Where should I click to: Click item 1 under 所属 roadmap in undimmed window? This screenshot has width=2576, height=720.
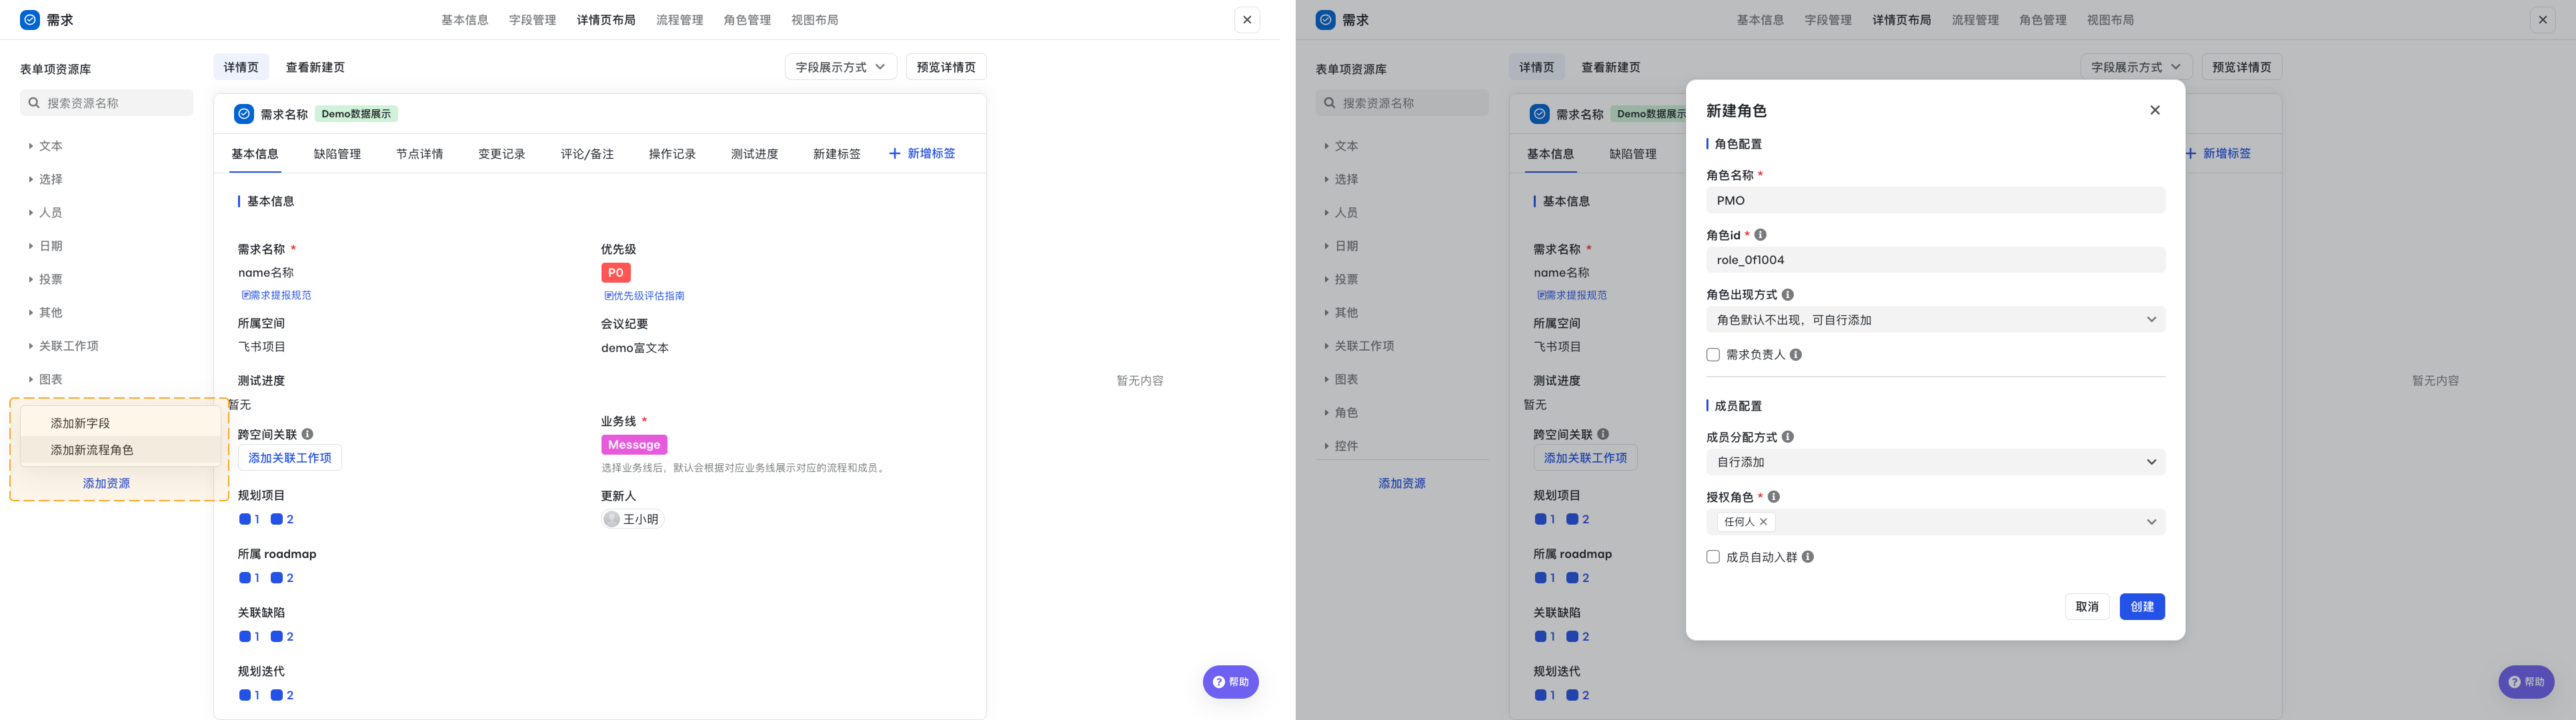(249, 578)
